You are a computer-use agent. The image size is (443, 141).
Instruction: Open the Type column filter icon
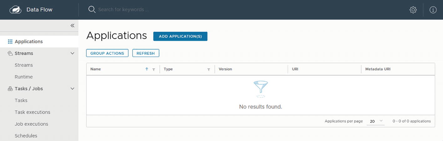point(209,70)
